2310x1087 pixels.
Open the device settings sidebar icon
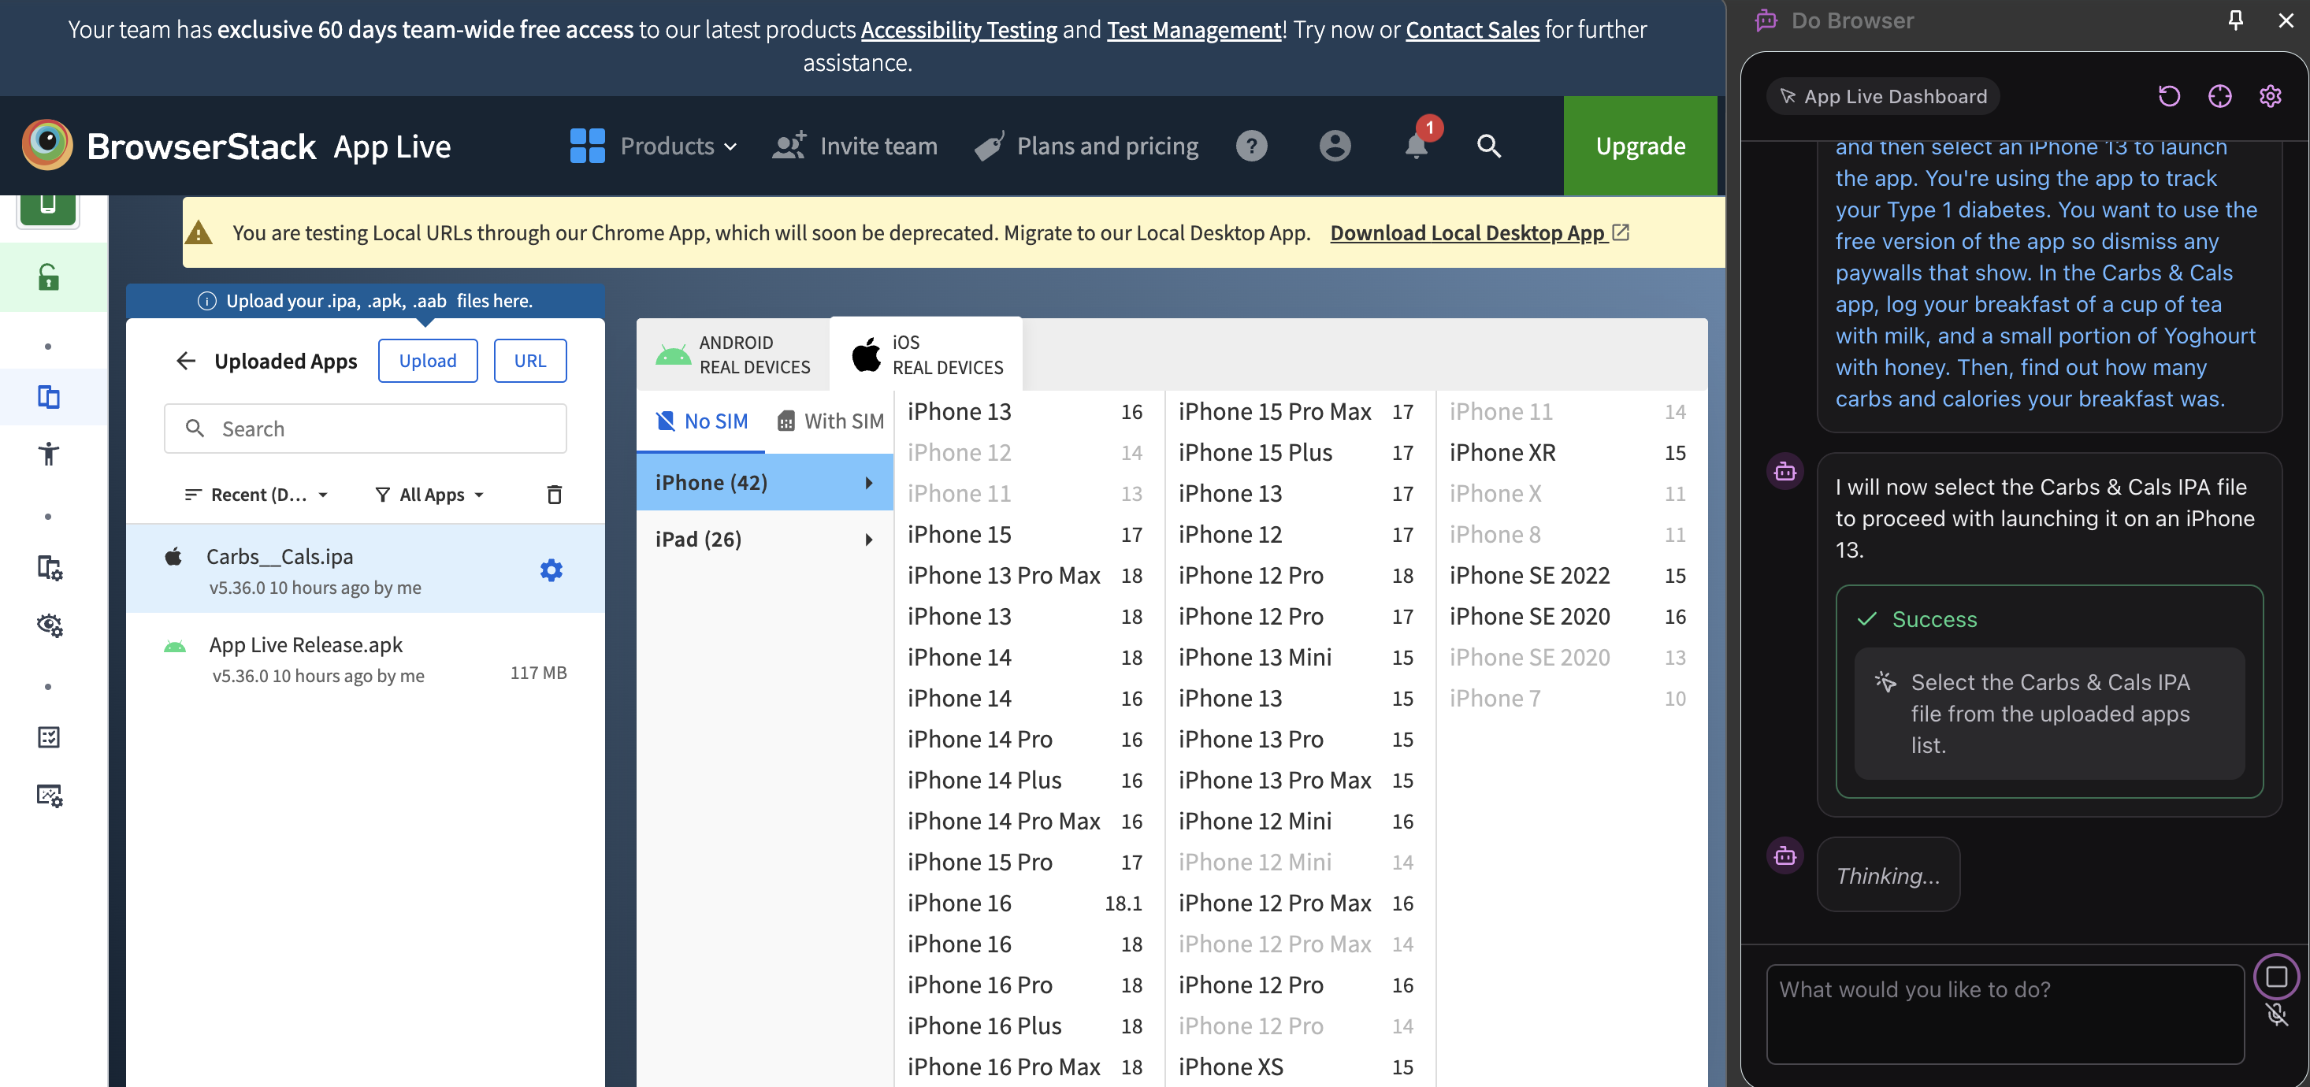[48, 567]
